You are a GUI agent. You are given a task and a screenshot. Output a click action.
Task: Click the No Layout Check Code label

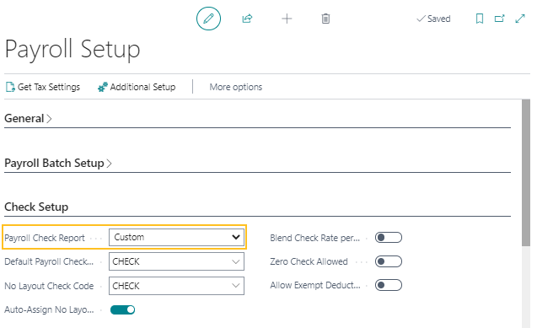click(49, 286)
